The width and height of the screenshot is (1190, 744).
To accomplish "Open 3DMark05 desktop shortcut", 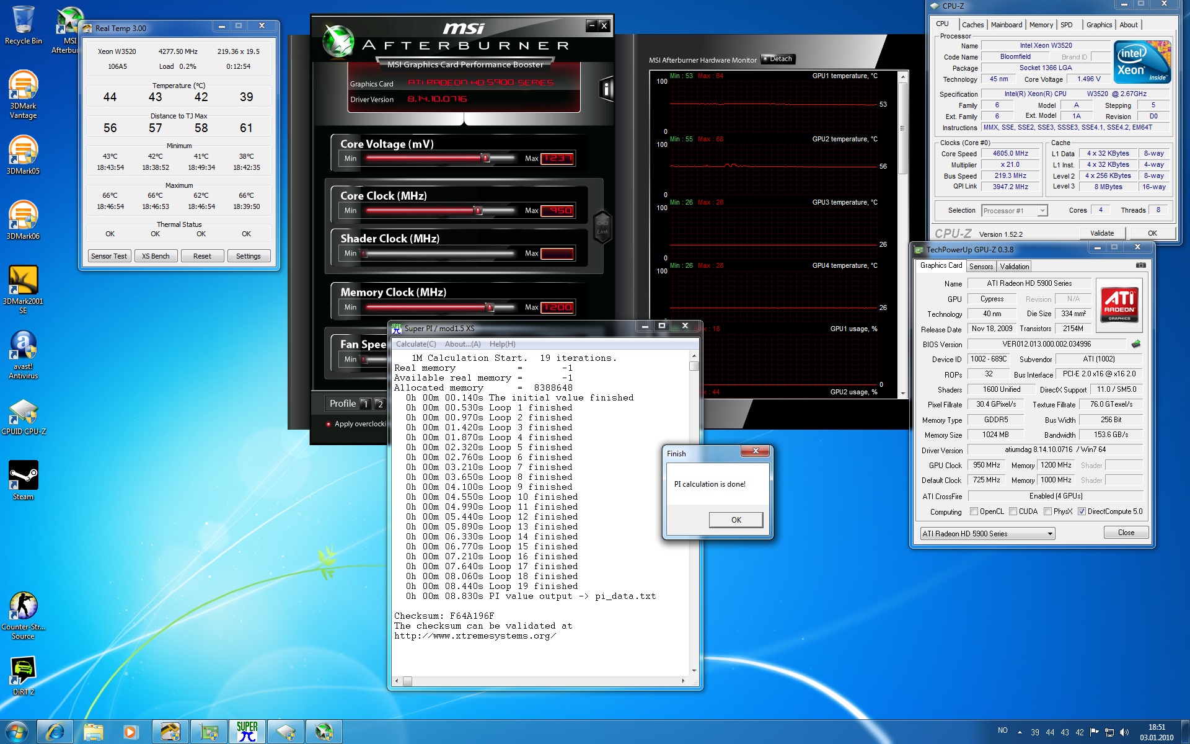I will tap(23, 155).
